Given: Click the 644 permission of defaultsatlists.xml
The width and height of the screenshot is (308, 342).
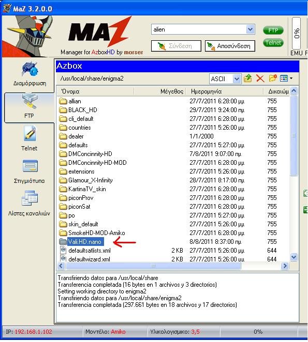Looking at the screenshot, I should [272, 251].
